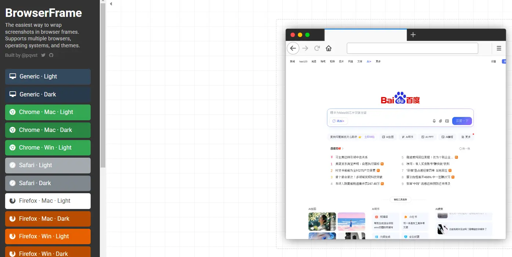The height and width of the screenshot is (257, 512).
Task: Click the 百度一下 search button
Action: (x=462, y=121)
